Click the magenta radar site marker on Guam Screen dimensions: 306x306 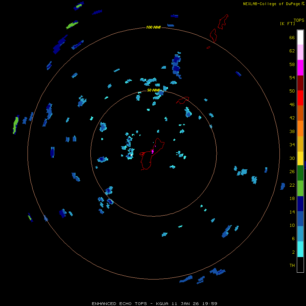point(153,151)
